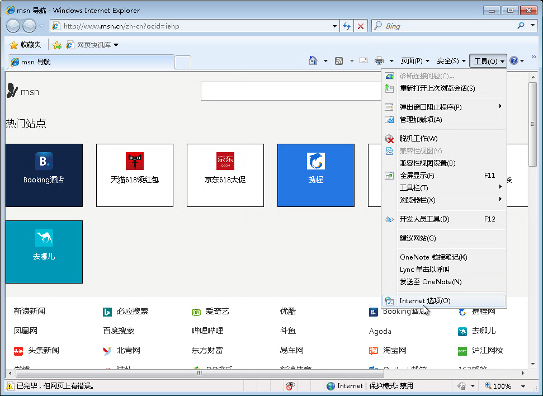543x396 pixels.
Task: Click the Agoda link
Action: [380, 331]
